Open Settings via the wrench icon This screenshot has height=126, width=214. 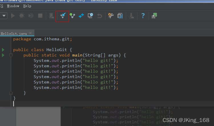[x=111, y=16]
